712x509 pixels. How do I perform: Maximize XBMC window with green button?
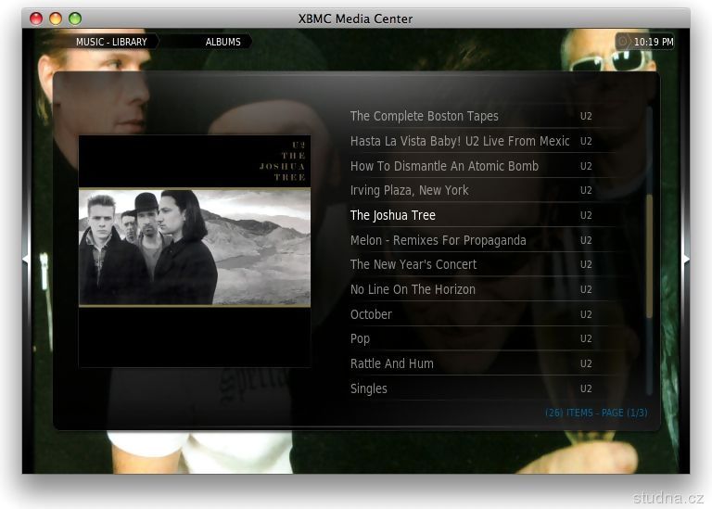tap(75, 19)
